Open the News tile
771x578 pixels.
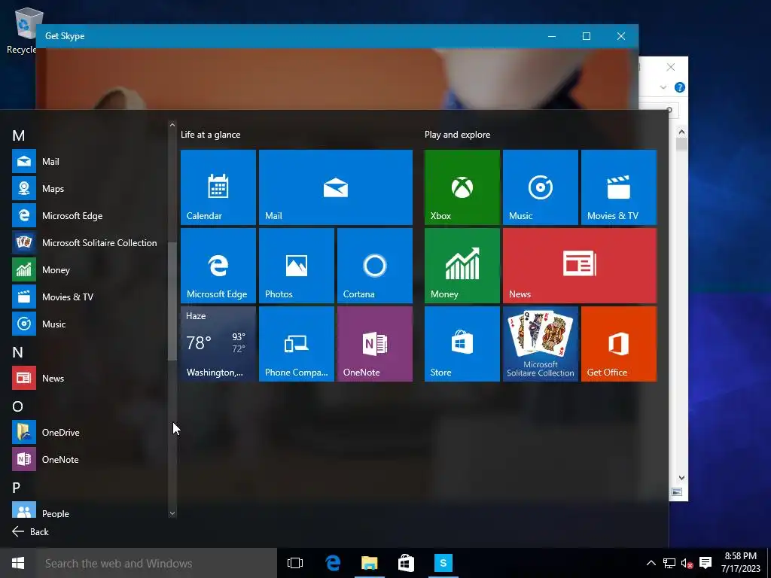[x=579, y=266]
